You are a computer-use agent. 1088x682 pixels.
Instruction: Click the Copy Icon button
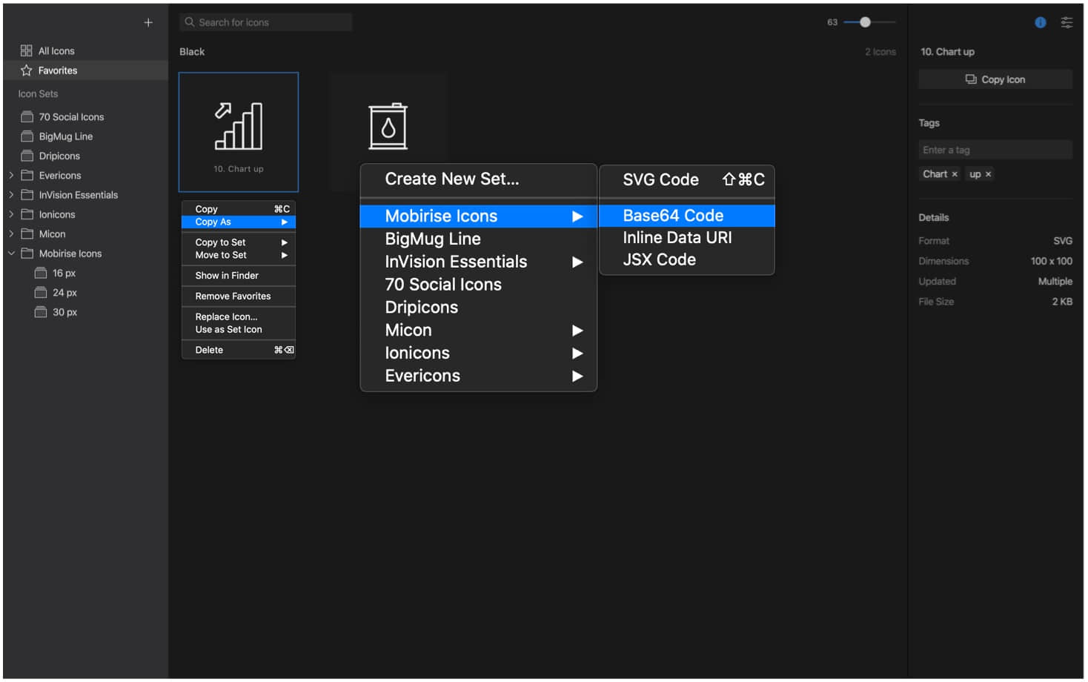click(995, 79)
